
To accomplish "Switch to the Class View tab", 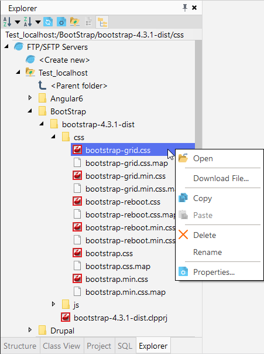I will point(61,346).
